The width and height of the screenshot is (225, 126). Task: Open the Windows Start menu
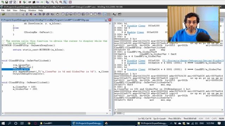3,123
